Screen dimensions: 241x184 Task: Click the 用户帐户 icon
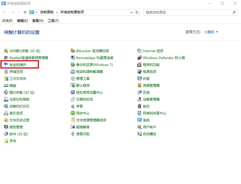pos(139,127)
